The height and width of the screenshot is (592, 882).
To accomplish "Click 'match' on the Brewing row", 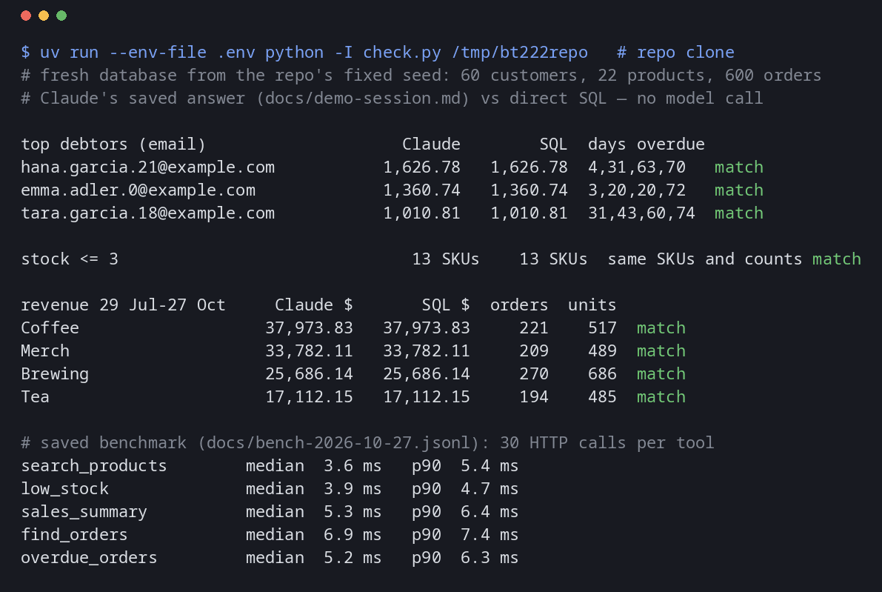I will click(661, 375).
